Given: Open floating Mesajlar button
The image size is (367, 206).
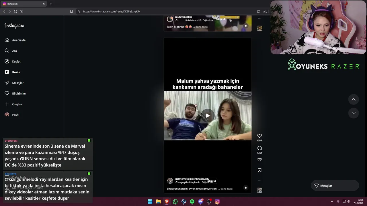Looking at the screenshot, I should click(335, 186).
